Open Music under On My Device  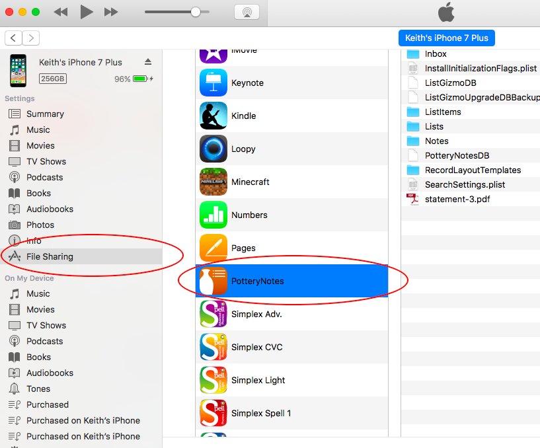pyautogui.click(x=81, y=294)
